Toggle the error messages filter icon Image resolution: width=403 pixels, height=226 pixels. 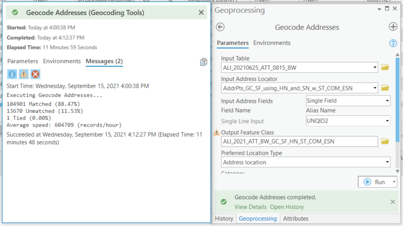click(x=35, y=74)
